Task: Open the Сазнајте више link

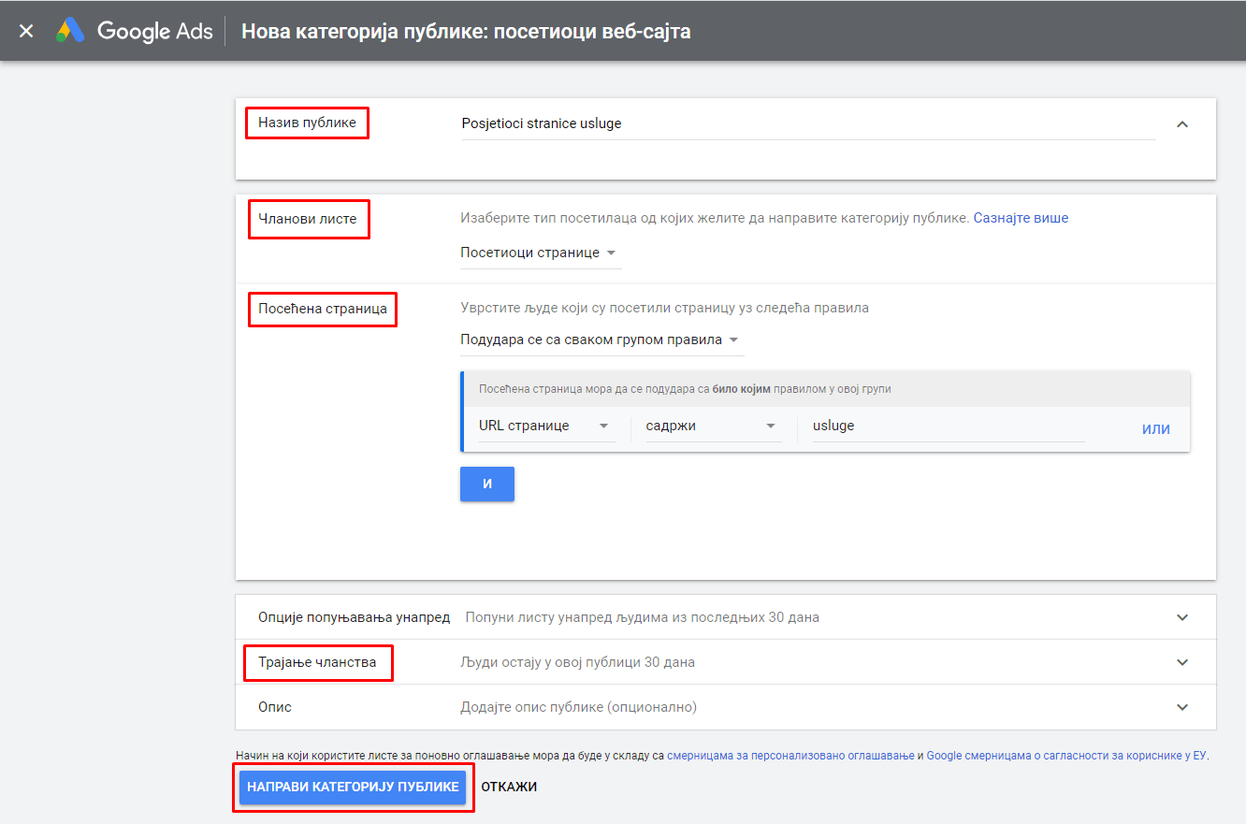Action: click(x=1021, y=218)
